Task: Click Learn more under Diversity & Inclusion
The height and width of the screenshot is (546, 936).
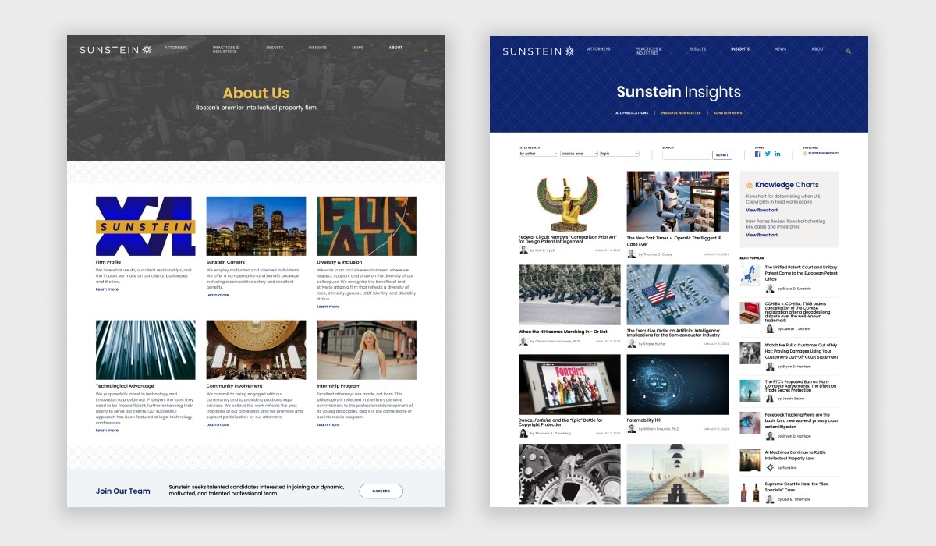Action: coord(328,307)
